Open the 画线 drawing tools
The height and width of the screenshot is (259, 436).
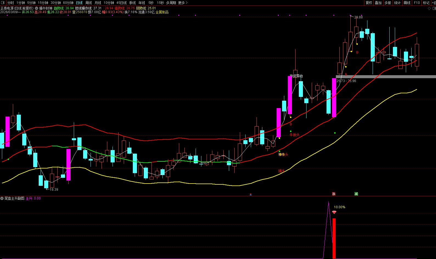[407, 3]
